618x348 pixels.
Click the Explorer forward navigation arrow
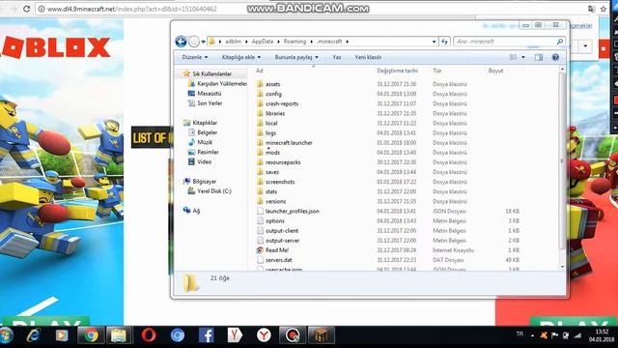coord(194,42)
